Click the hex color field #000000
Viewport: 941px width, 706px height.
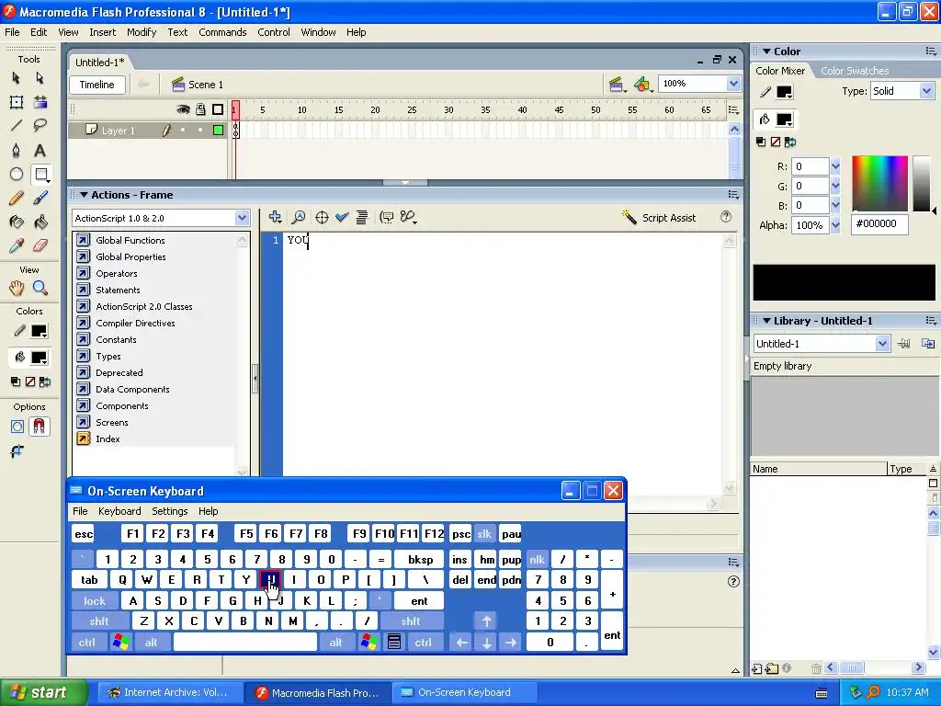879,224
